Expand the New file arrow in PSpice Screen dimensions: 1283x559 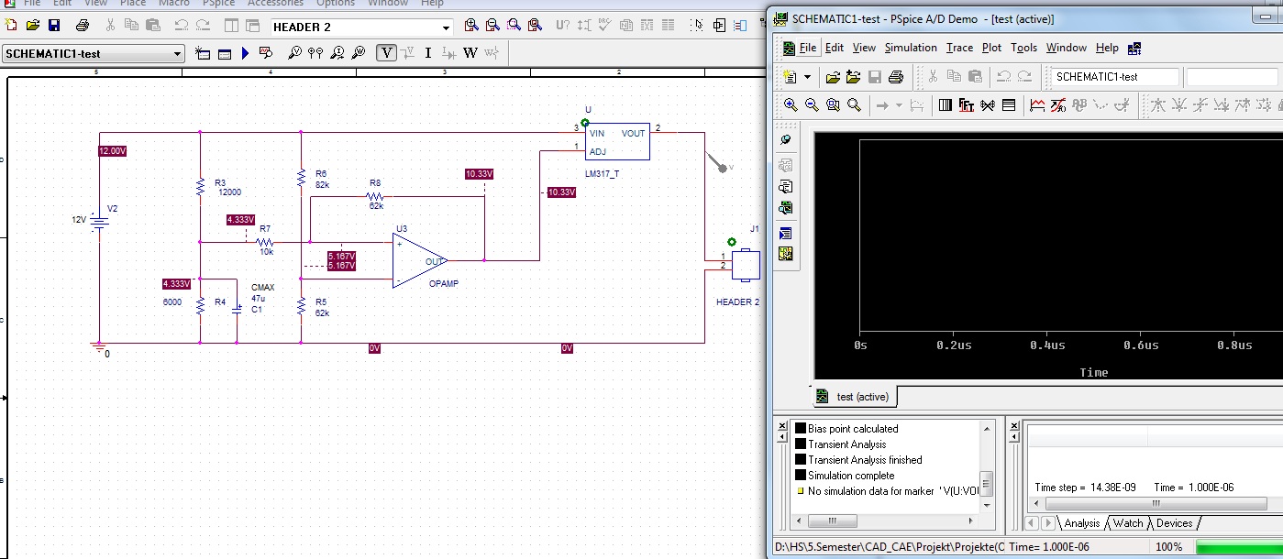(x=807, y=77)
